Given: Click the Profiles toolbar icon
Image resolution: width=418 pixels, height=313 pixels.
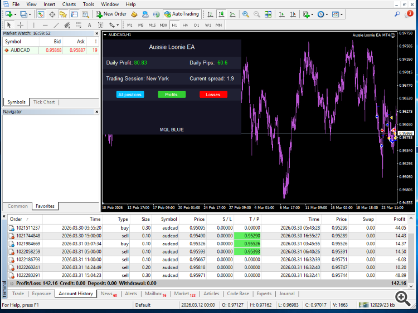Looking at the screenshot, I should pyautogui.click(x=23, y=14).
